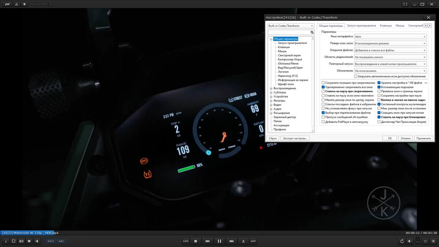Screen dimensions: 439x247
Task: Click the 'Применить' button
Action: click(424, 138)
